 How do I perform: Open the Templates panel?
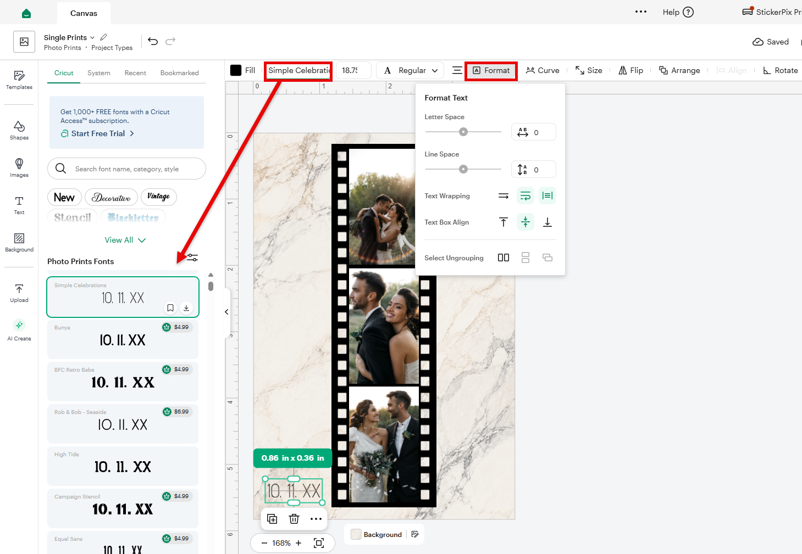tap(19, 80)
